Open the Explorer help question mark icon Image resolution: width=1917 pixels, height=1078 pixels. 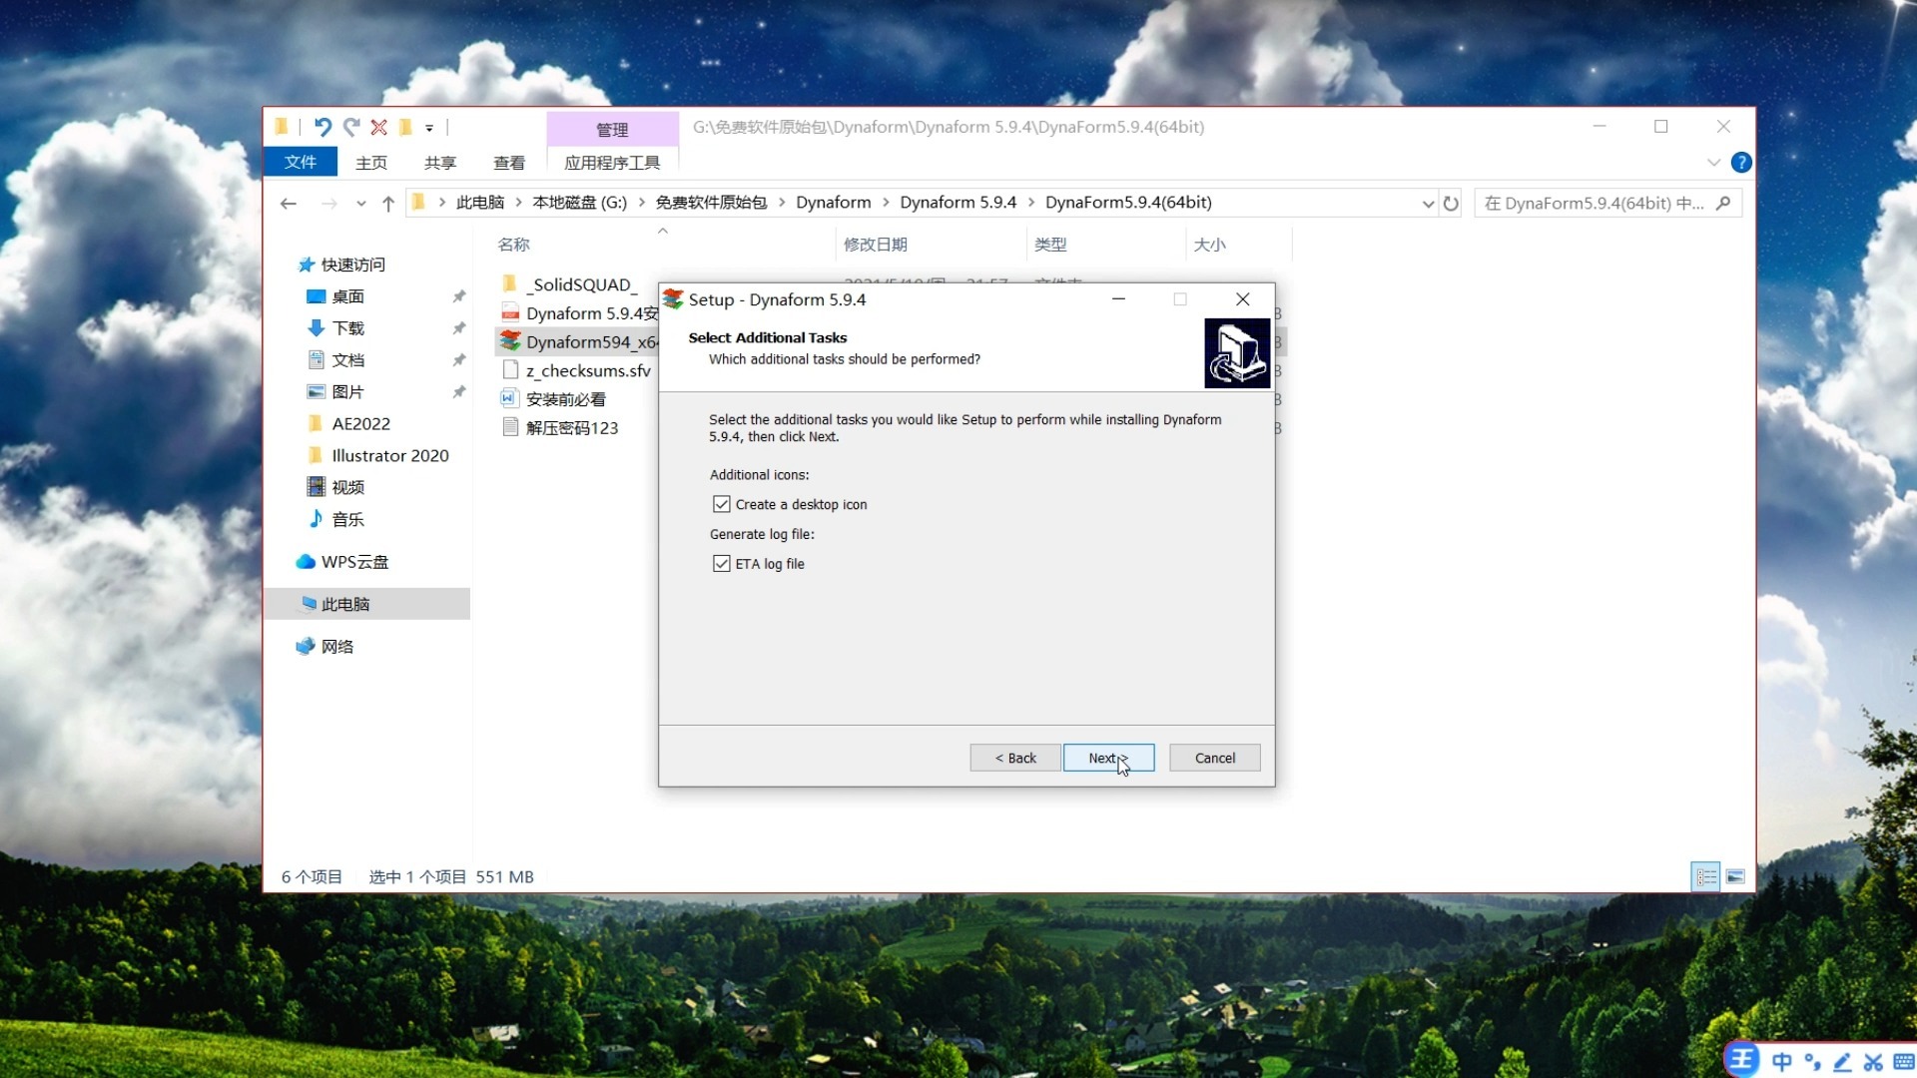[1741, 162]
